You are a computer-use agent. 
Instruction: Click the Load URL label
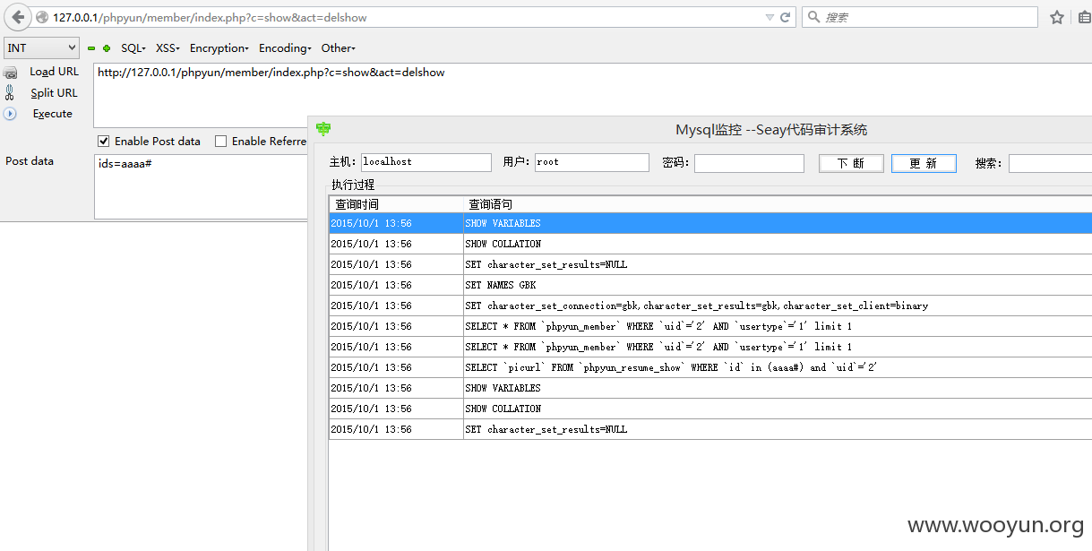[55, 72]
